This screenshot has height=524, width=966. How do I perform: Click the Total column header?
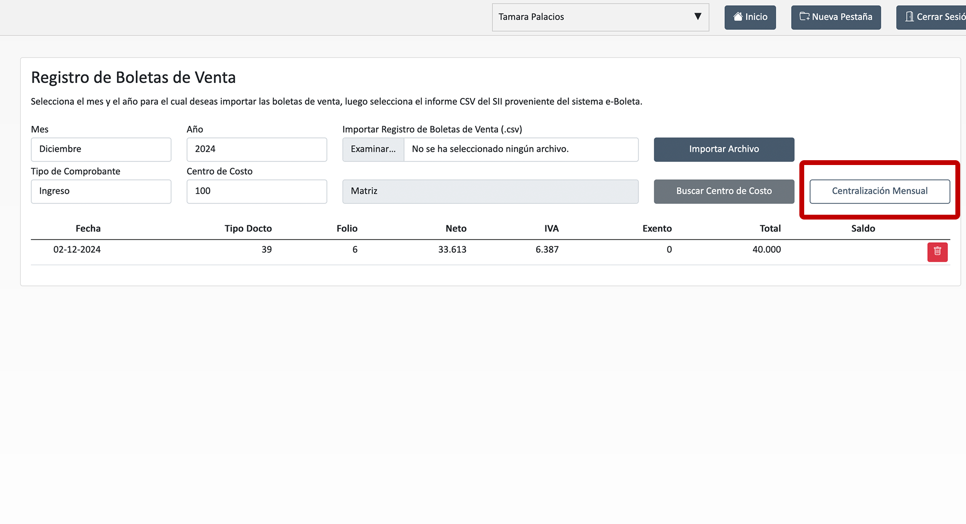tap(770, 228)
